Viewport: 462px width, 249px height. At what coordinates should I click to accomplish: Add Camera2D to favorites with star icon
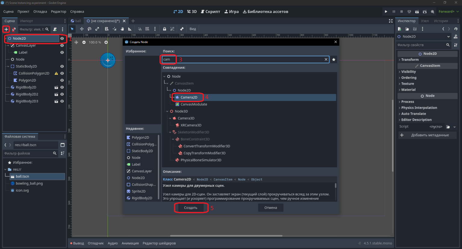pyautogui.click(x=334, y=59)
